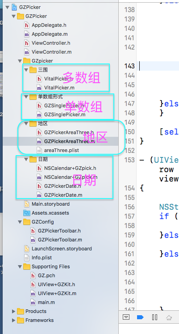
Task: Select the 地区 folder name
Action: click(x=43, y=123)
